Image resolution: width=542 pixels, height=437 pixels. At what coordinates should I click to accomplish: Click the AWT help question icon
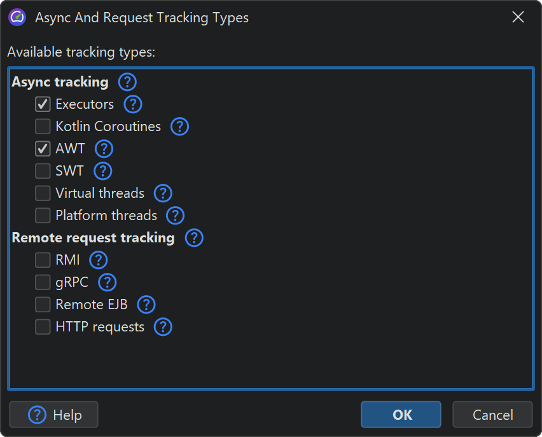[x=104, y=149]
